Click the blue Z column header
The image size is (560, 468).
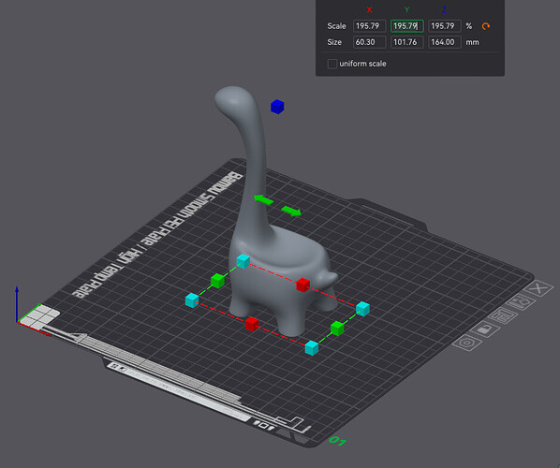pos(444,9)
